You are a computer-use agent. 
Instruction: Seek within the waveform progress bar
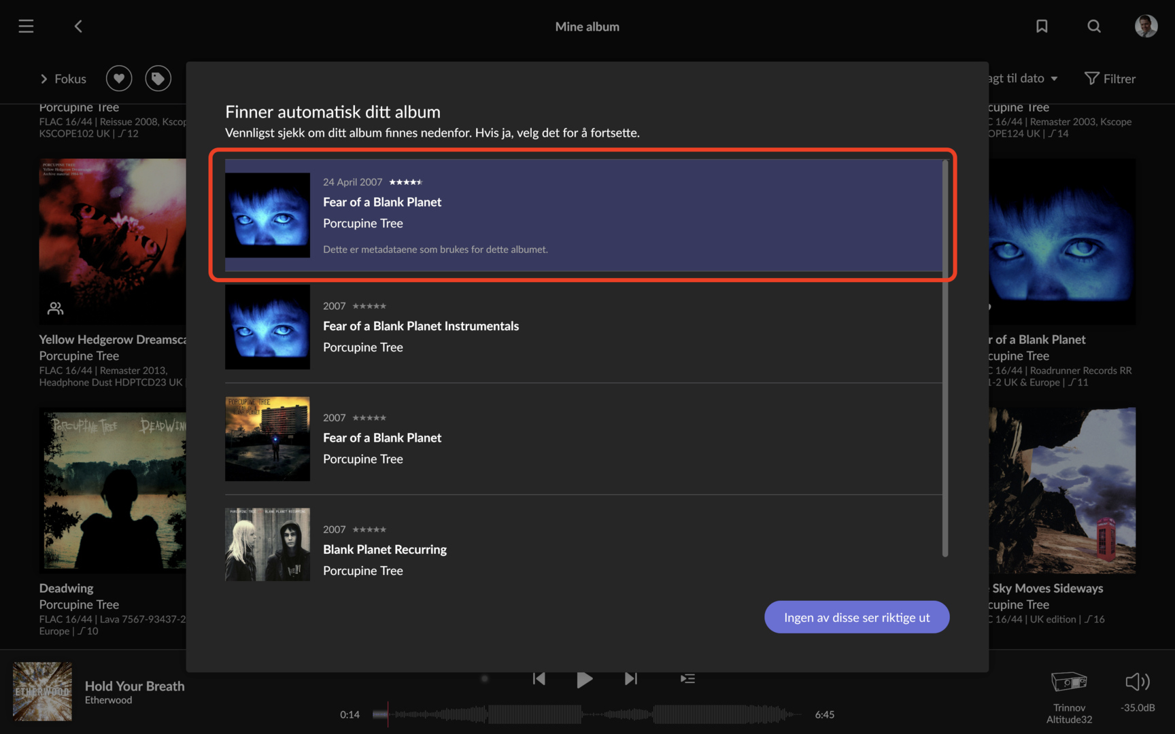pos(587,714)
